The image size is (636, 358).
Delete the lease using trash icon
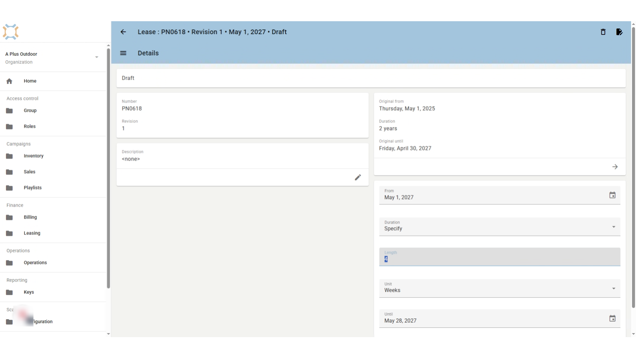(603, 32)
